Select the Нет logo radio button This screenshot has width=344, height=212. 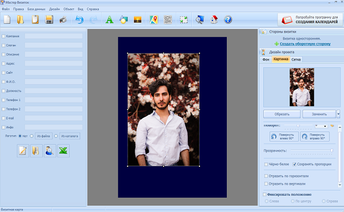pos(20,136)
